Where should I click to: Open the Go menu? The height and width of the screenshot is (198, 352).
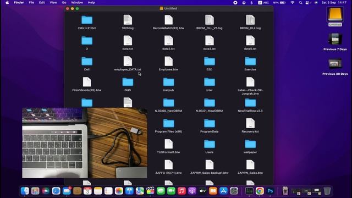point(64,3)
